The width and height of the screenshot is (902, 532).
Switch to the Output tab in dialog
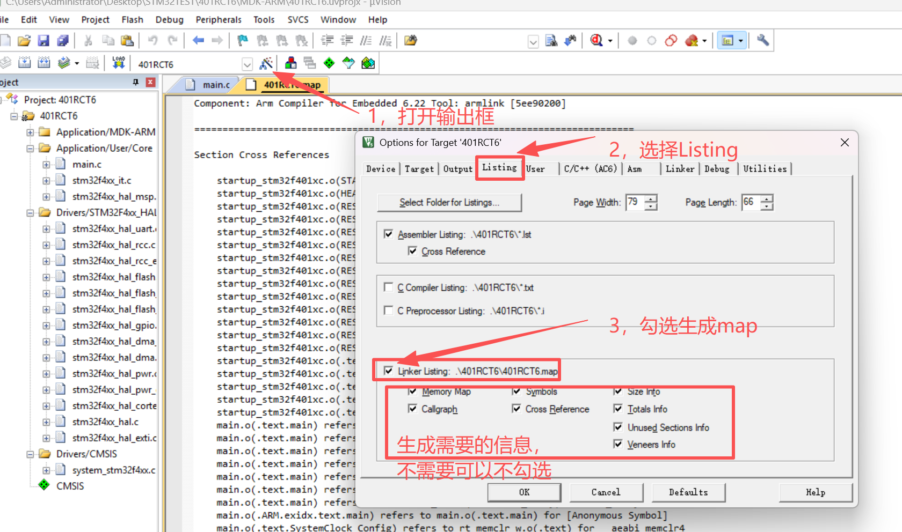click(457, 169)
